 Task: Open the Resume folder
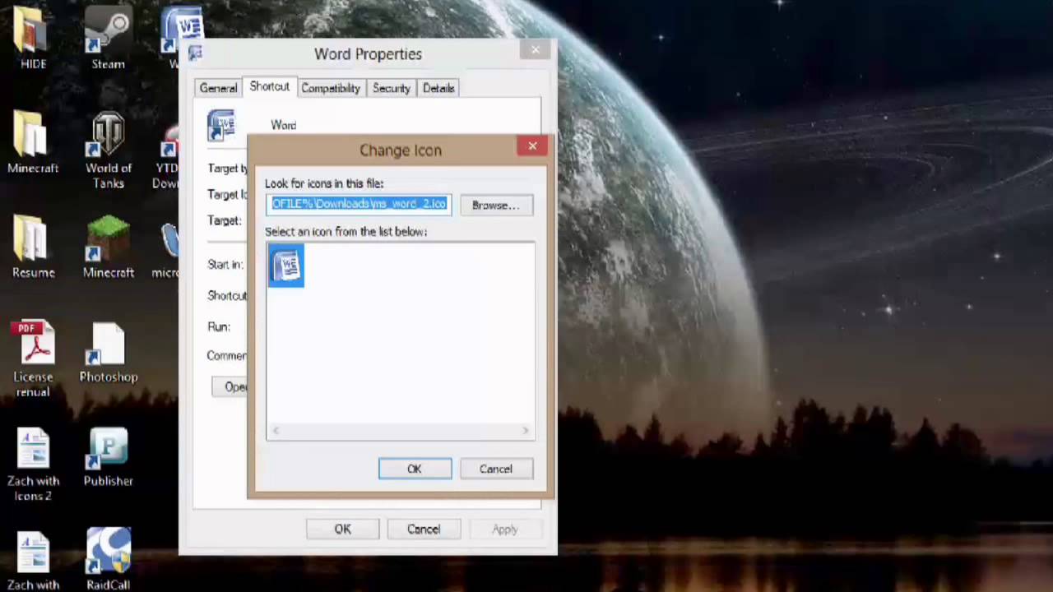pos(33,247)
